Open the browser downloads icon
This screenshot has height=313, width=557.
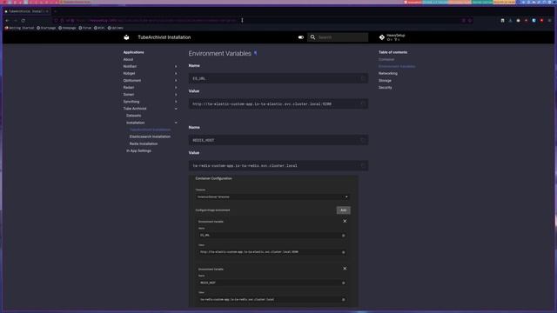(510, 21)
